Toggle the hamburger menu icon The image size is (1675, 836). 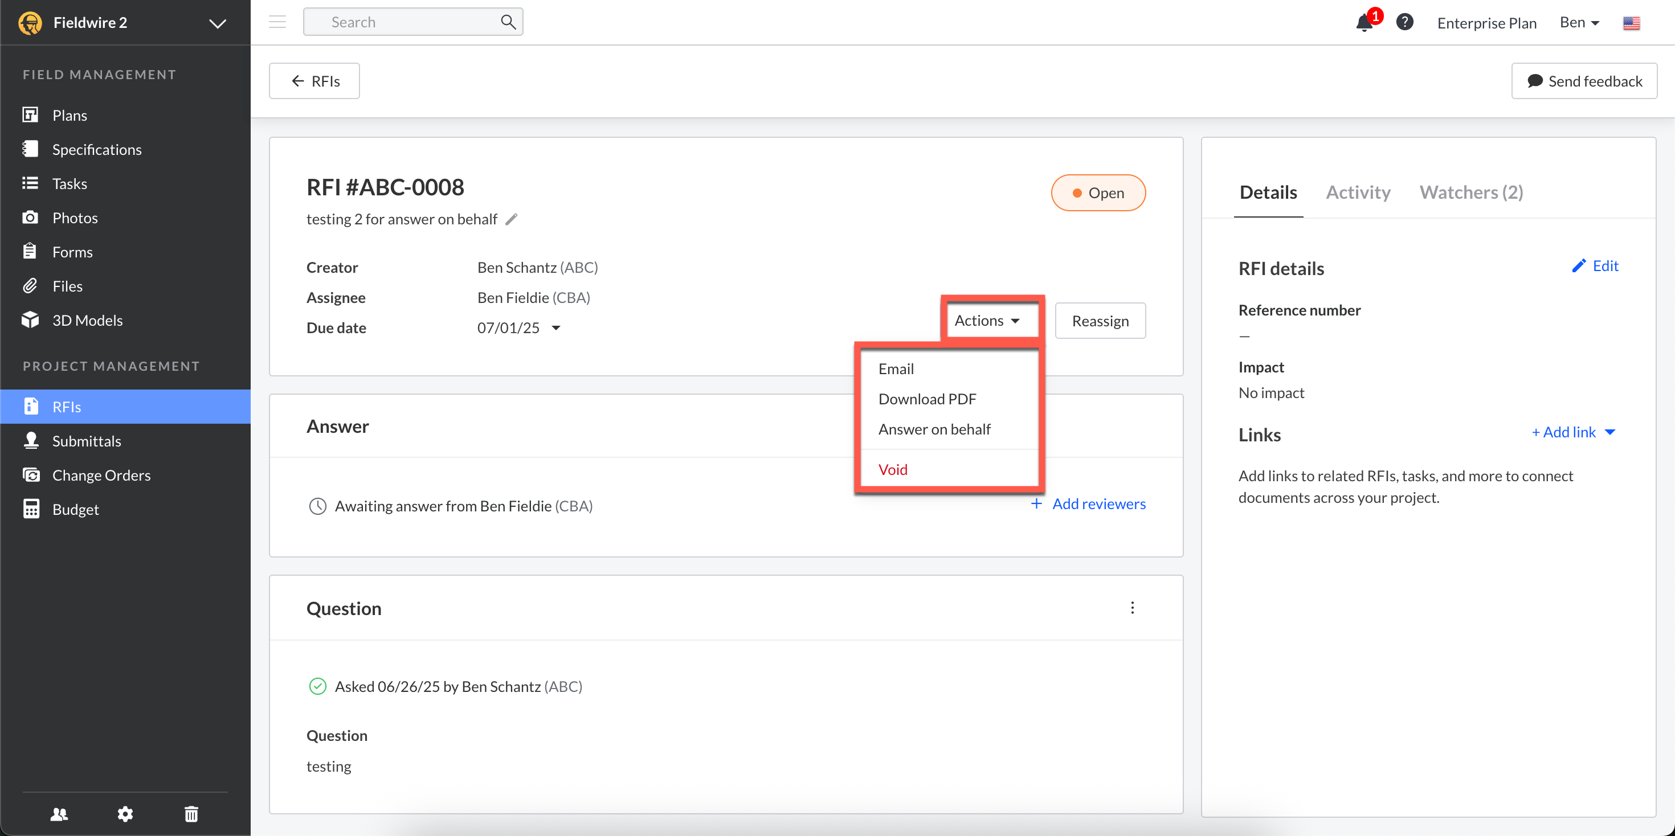point(277,22)
